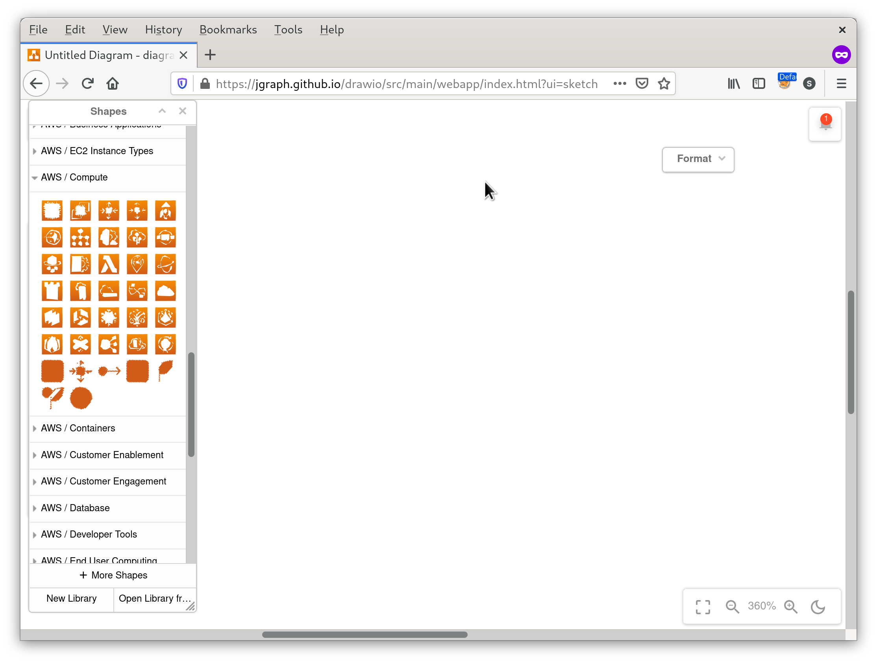Click the More Shapes button
877x663 pixels.
pyautogui.click(x=113, y=575)
